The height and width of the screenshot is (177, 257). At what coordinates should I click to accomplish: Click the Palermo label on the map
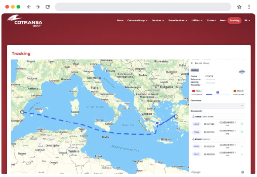[99, 120]
